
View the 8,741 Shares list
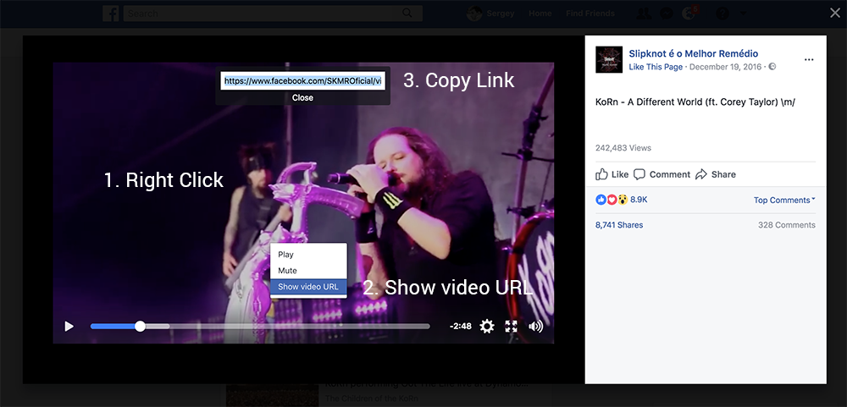[619, 225]
